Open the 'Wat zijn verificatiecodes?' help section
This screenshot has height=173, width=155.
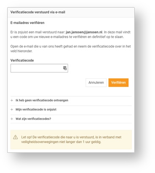(x=71, y=119)
